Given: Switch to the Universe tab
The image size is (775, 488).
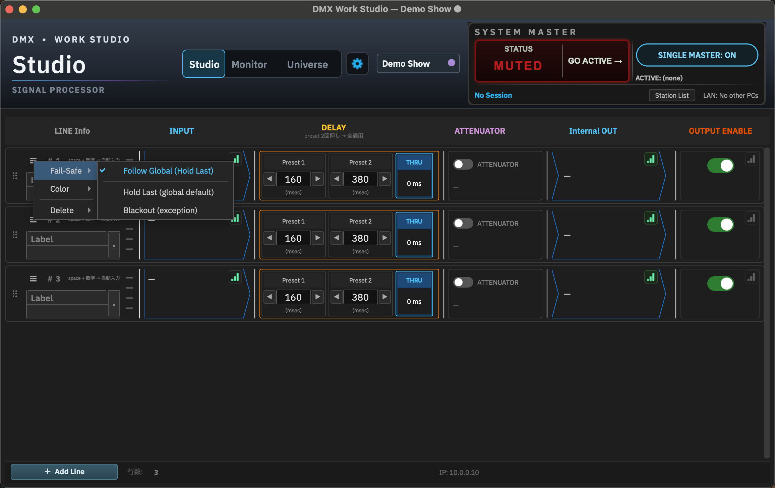Looking at the screenshot, I should [x=307, y=64].
